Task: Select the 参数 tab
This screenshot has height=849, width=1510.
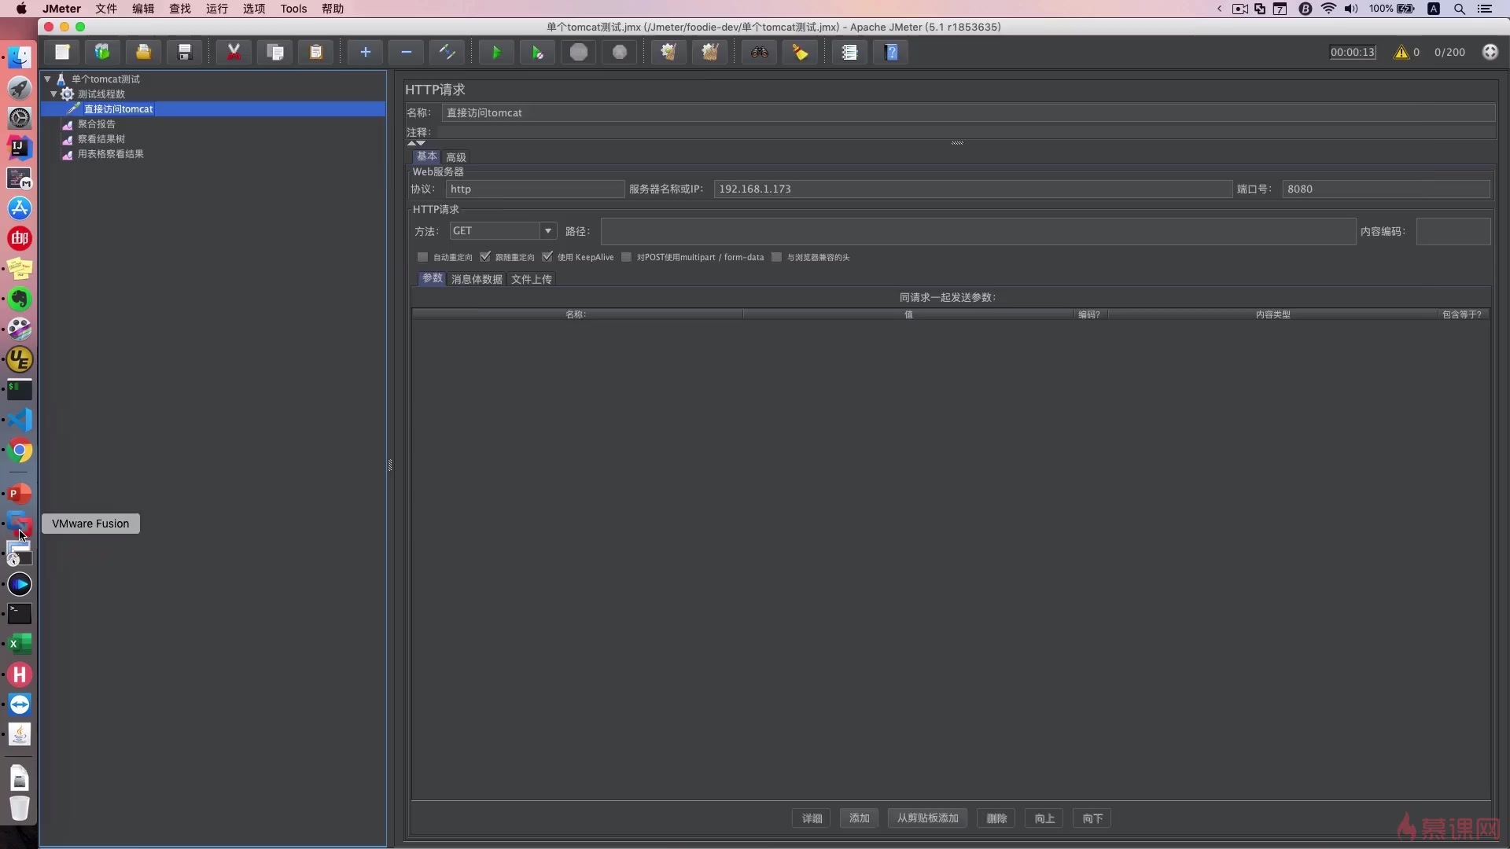Action: 433,278
